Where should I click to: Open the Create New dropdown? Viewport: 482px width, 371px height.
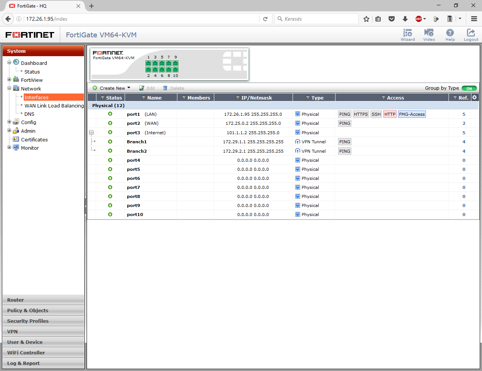click(111, 88)
